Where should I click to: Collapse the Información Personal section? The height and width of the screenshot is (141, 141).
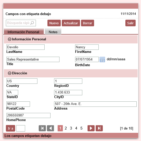tap(9, 39)
